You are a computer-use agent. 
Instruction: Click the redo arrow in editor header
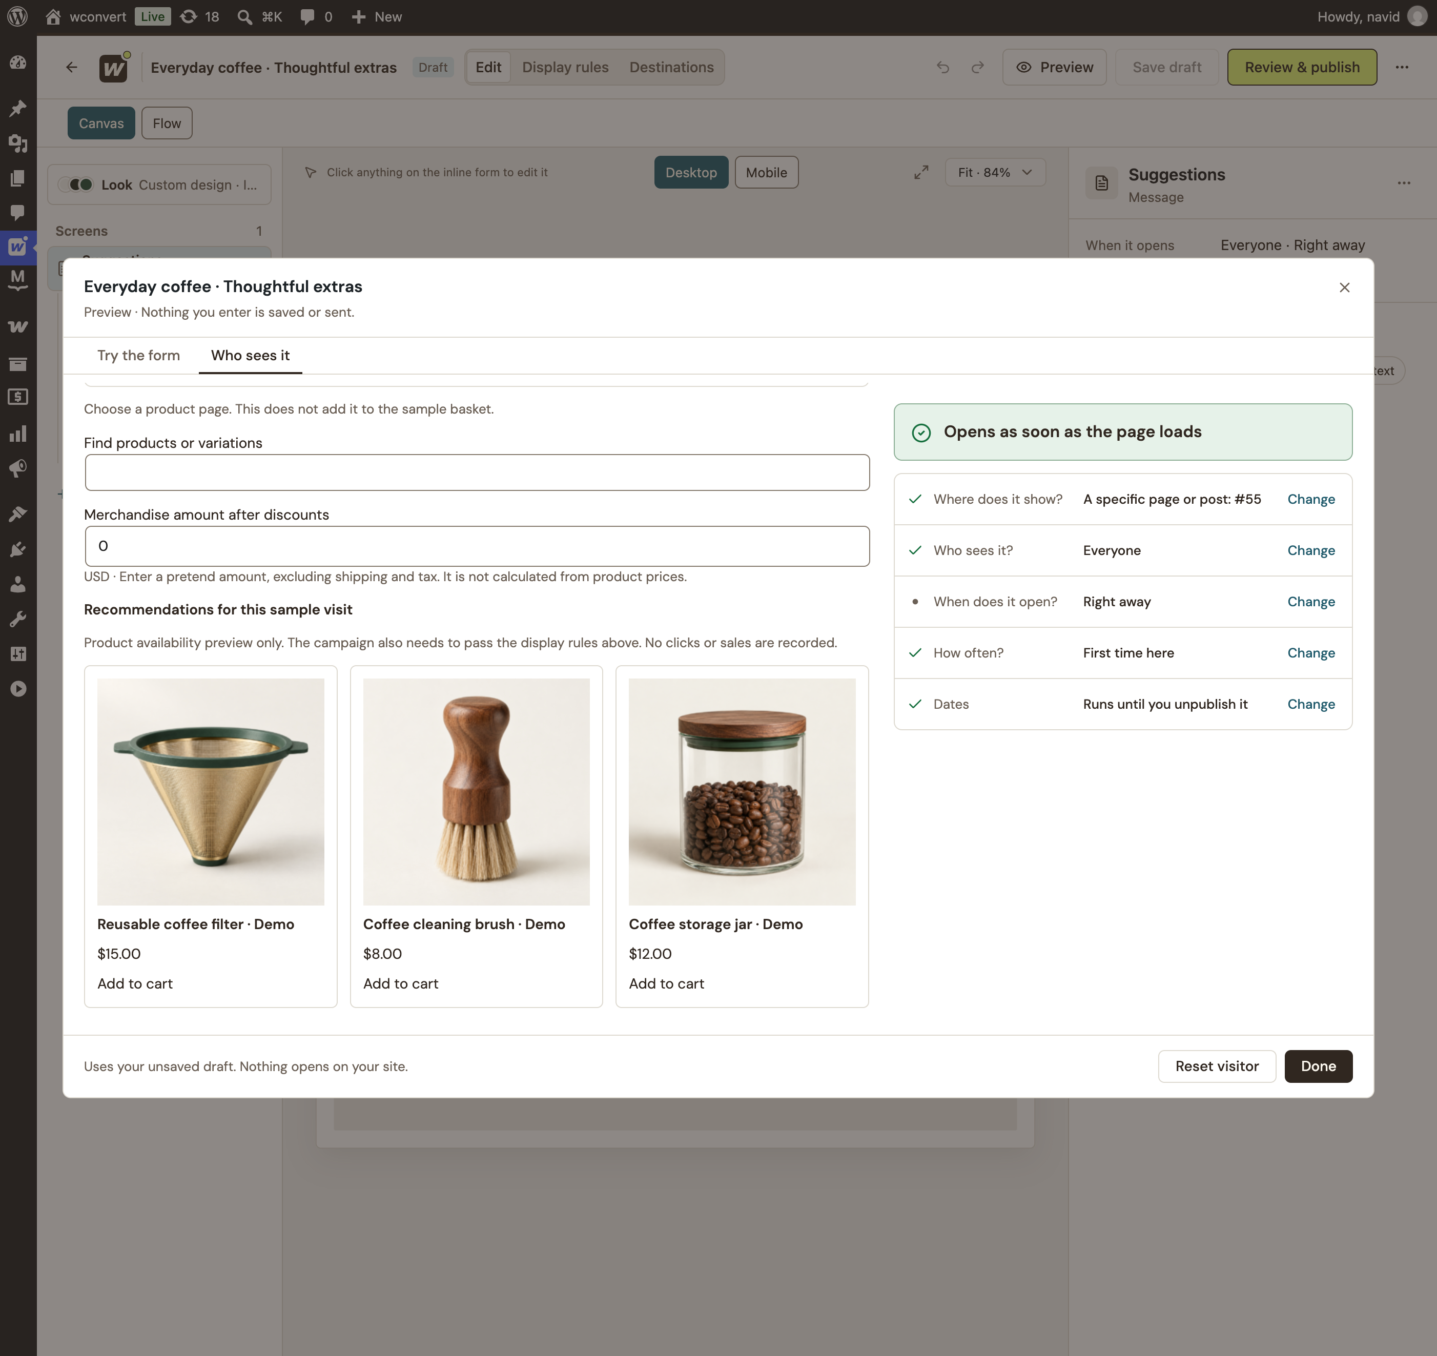977,67
